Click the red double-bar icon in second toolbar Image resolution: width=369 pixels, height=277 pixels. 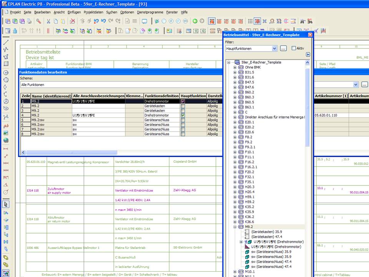tap(48, 31)
